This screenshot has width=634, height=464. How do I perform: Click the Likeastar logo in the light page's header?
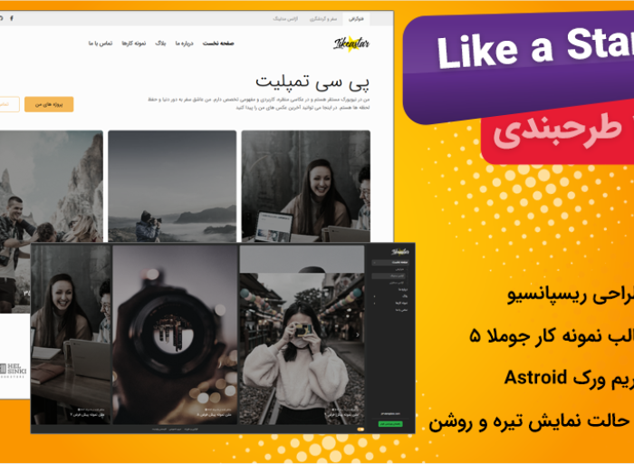(351, 43)
